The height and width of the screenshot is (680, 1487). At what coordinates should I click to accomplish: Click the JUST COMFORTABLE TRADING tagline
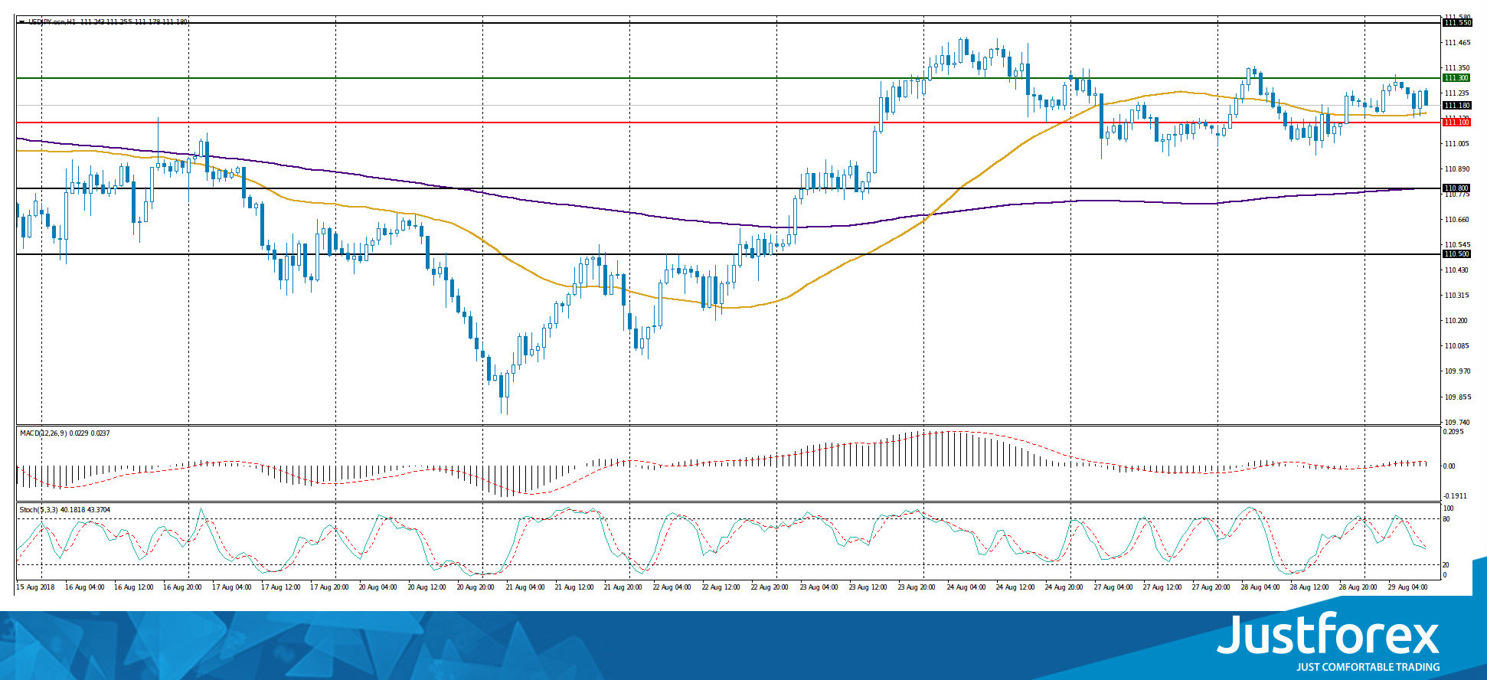point(1368,667)
